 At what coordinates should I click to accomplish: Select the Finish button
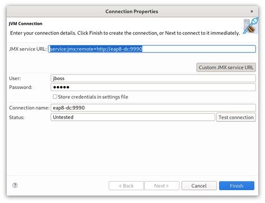click(x=236, y=186)
